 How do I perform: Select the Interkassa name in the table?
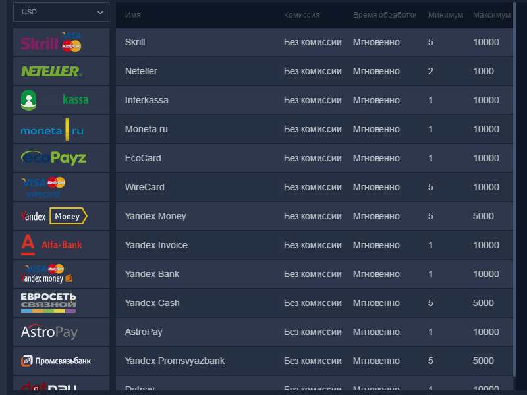point(146,100)
